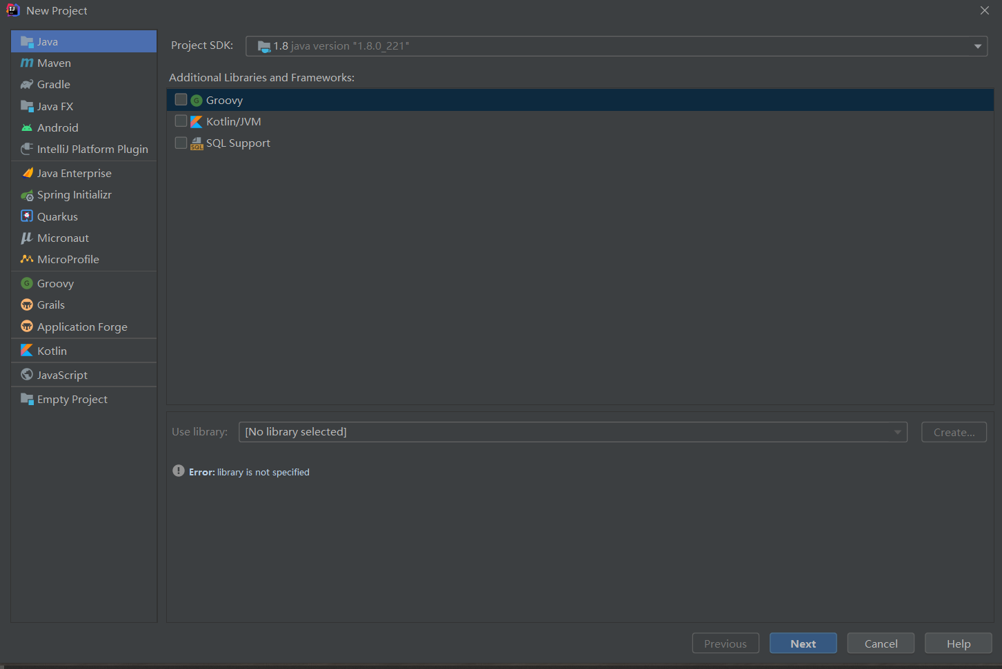1002x669 pixels.
Task: Cancel the New Project dialog
Action: pos(881,644)
